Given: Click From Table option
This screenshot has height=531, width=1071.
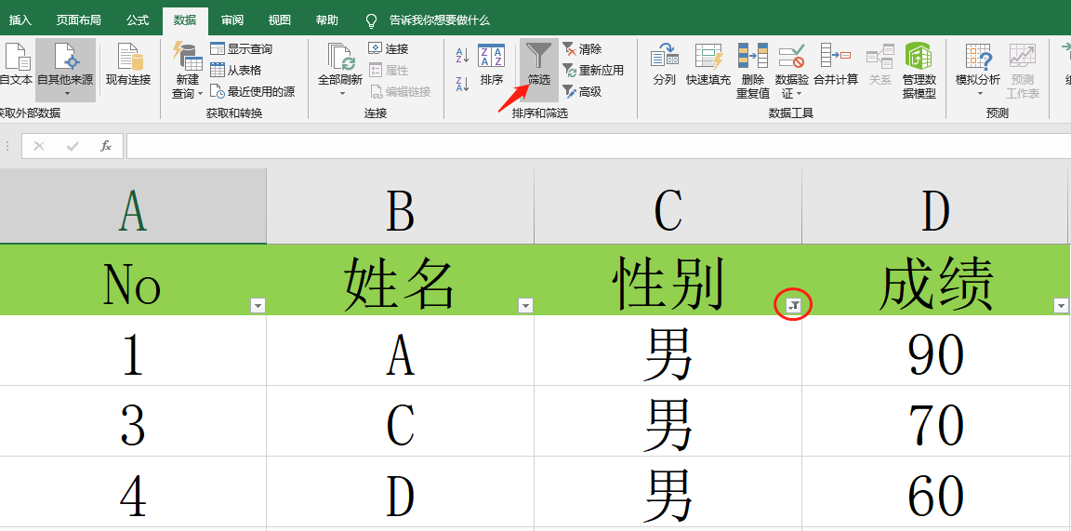Looking at the screenshot, I should tap(235, 70).
